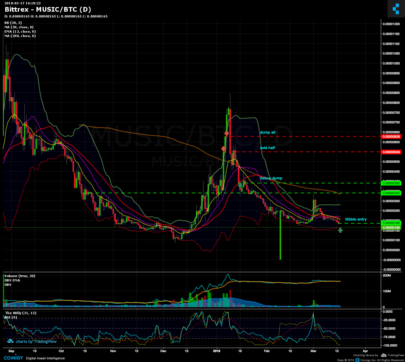This screenshot has height=362, width=405.
Task: Click the '2018' label on the time axis
Action: (x=217, y=351)
